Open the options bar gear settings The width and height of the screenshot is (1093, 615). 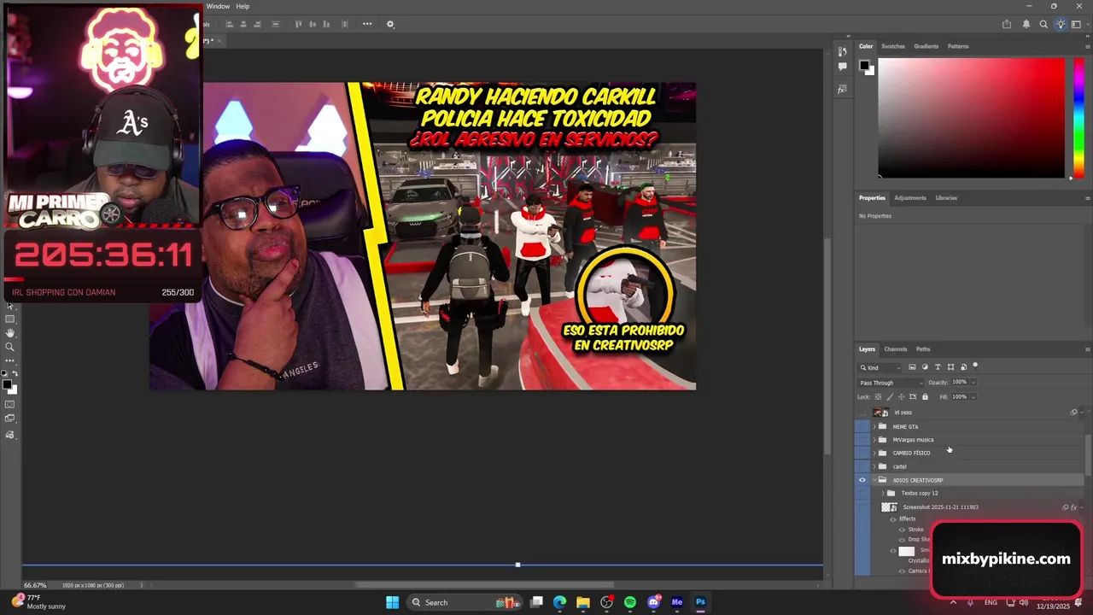click(390, 24)
